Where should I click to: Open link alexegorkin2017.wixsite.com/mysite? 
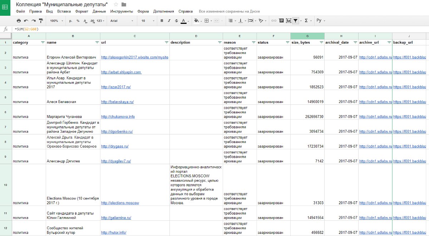(135, 57)
